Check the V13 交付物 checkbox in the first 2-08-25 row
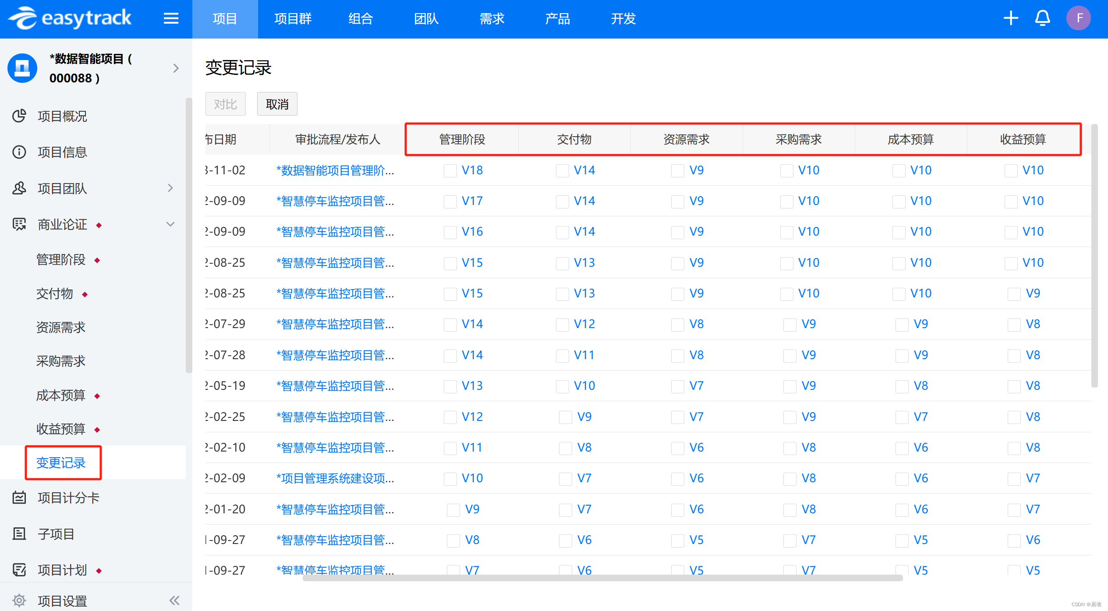 tap(562, 263)
